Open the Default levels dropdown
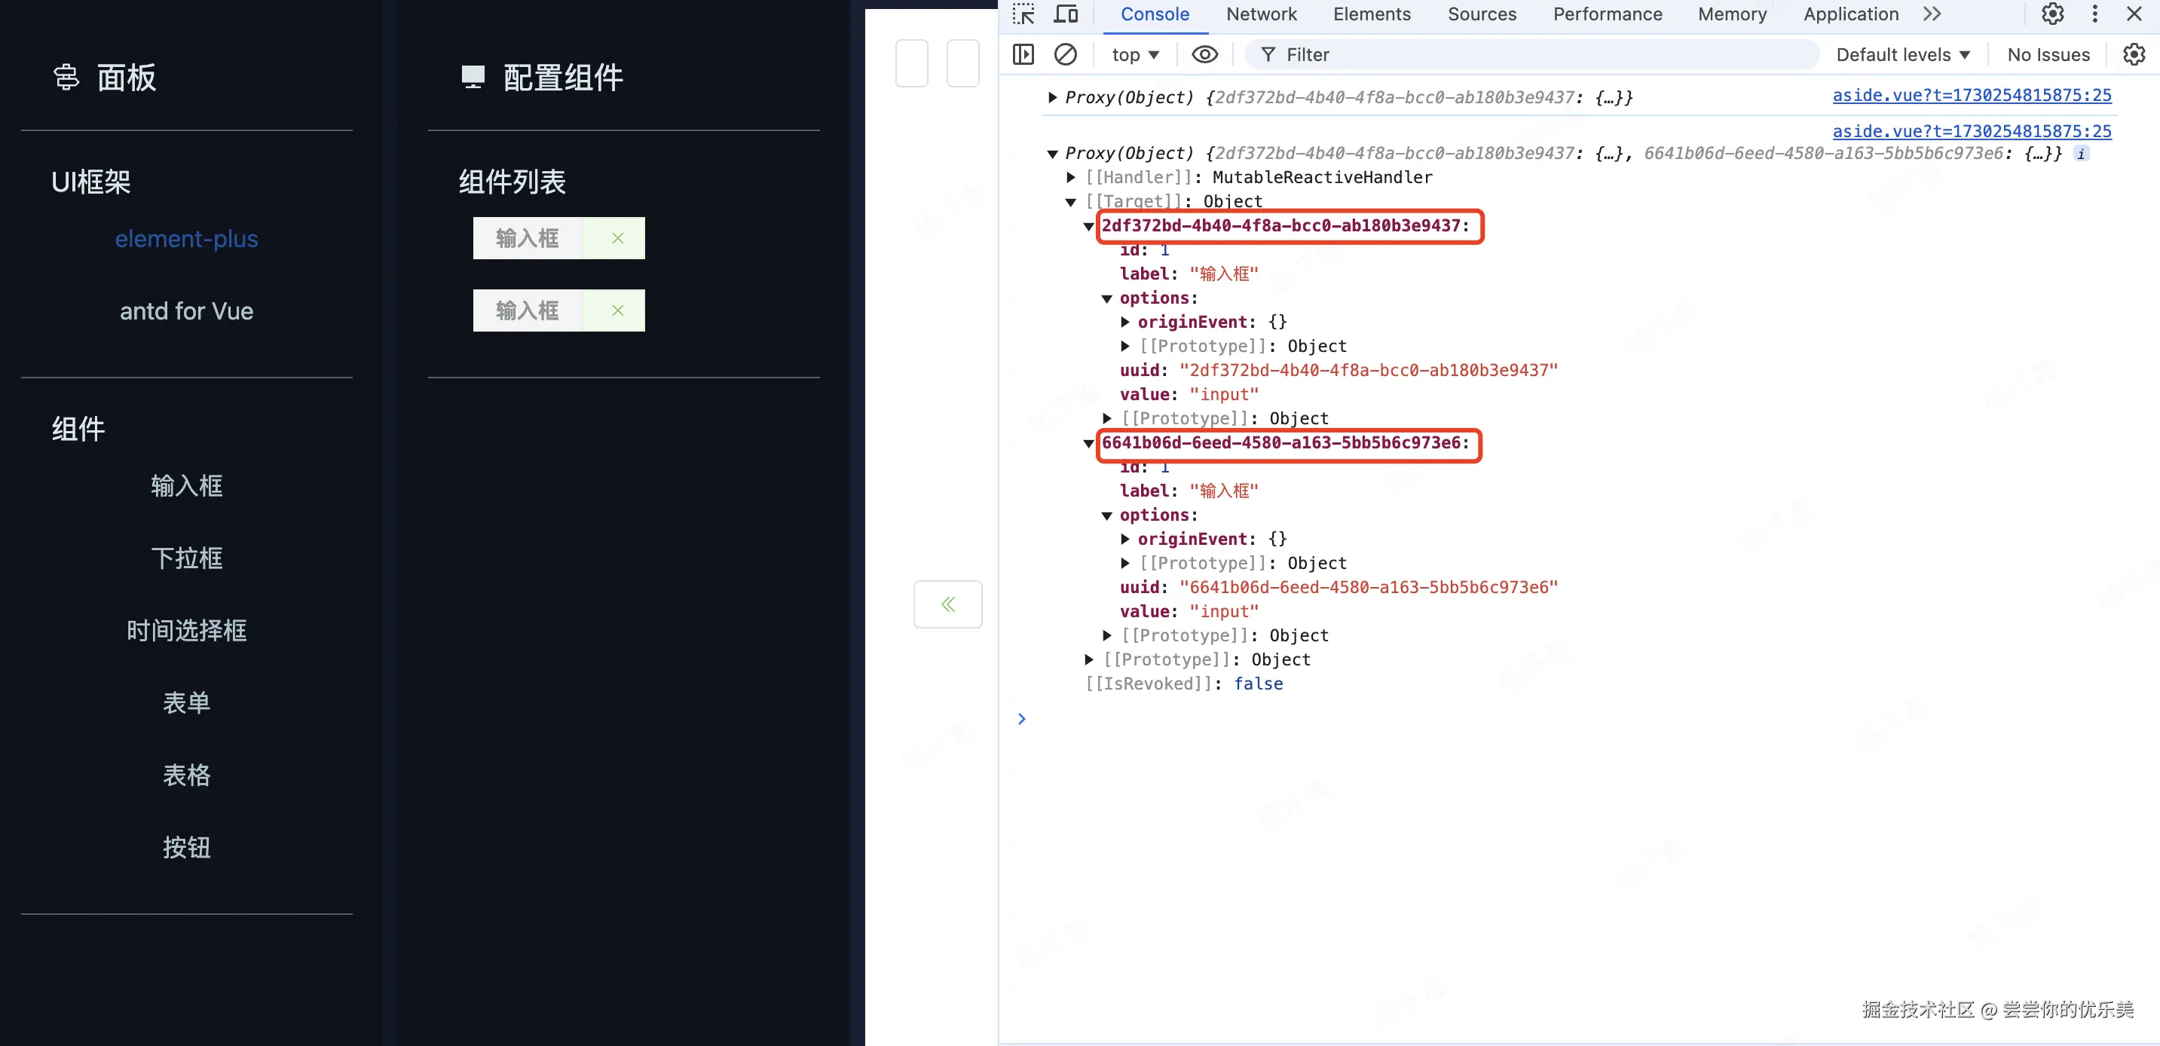 coord(1901,54)
